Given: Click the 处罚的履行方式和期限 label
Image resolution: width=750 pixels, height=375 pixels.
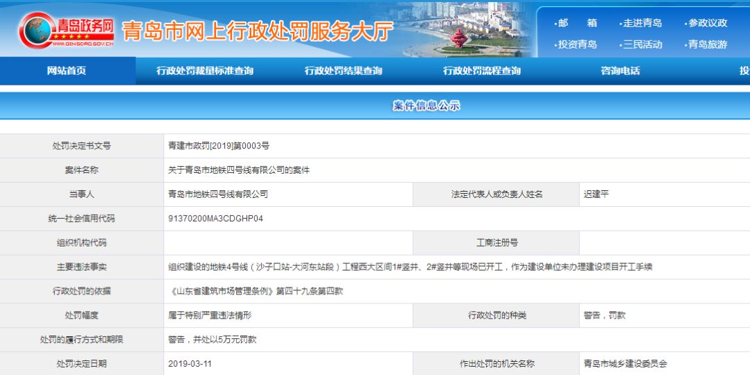Looking at the screenshot, I should (x=82, y=340).
